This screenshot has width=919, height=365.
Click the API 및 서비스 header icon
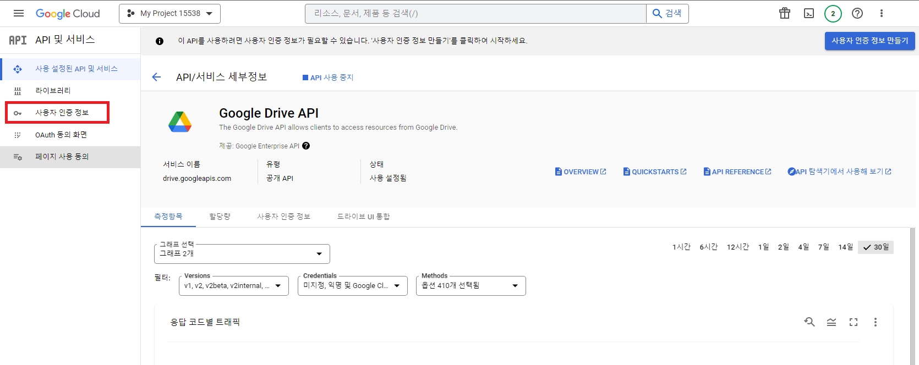click(x=18, y=40)
